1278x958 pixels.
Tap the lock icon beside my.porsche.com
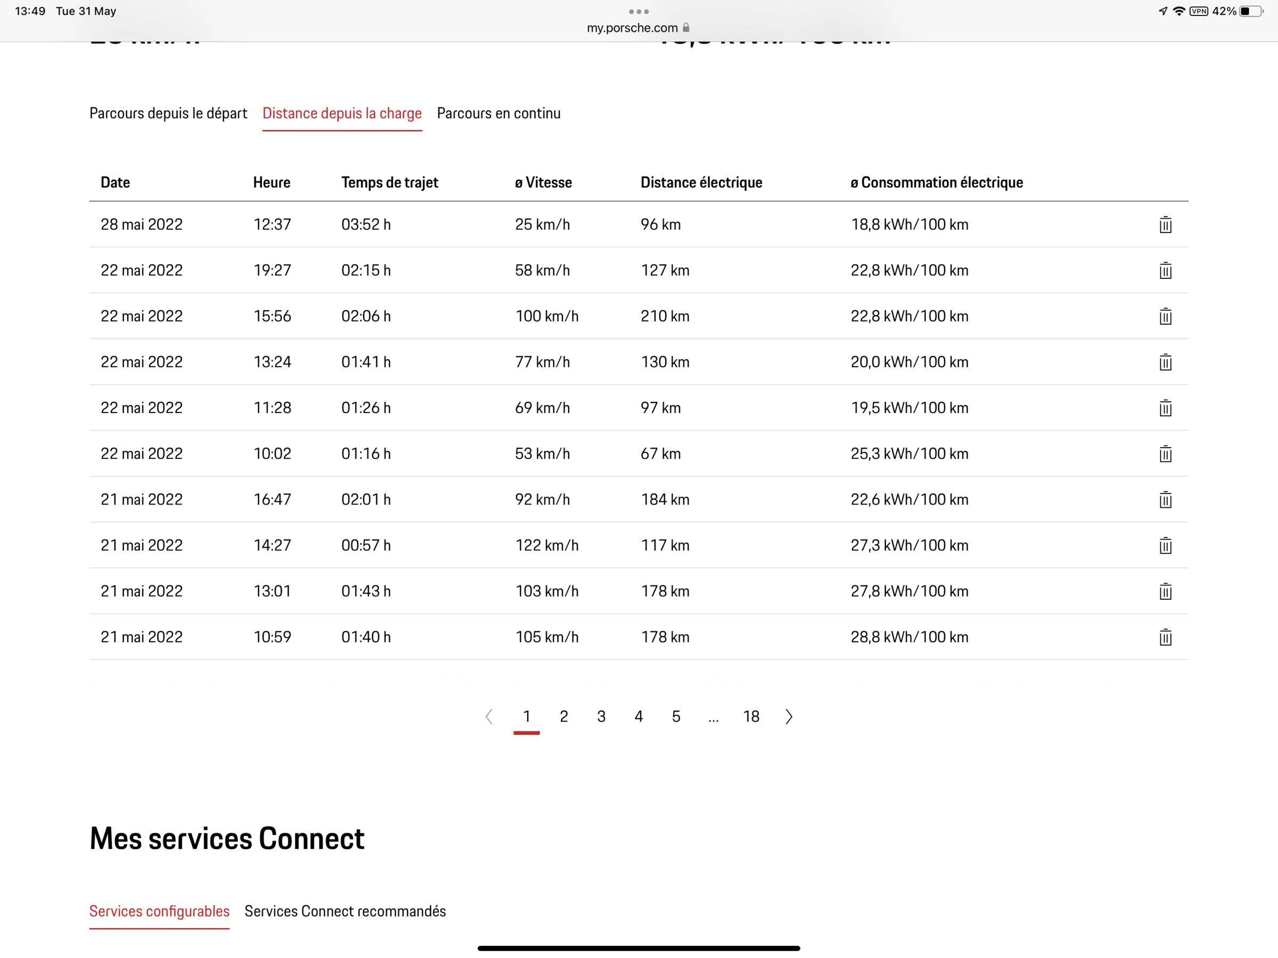(686, 27)
